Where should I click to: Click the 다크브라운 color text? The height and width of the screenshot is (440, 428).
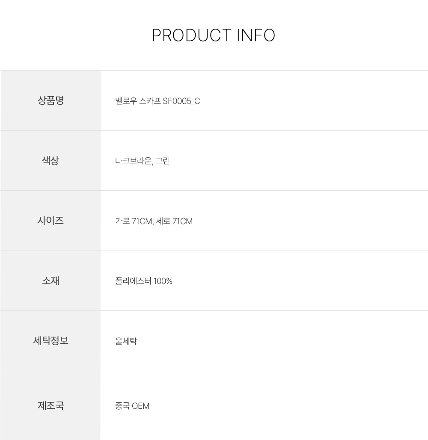134,161
